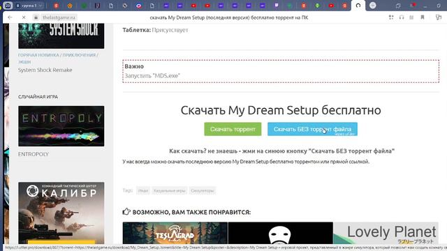Click the green 'Скачать торрент' button

click(233, 129)
